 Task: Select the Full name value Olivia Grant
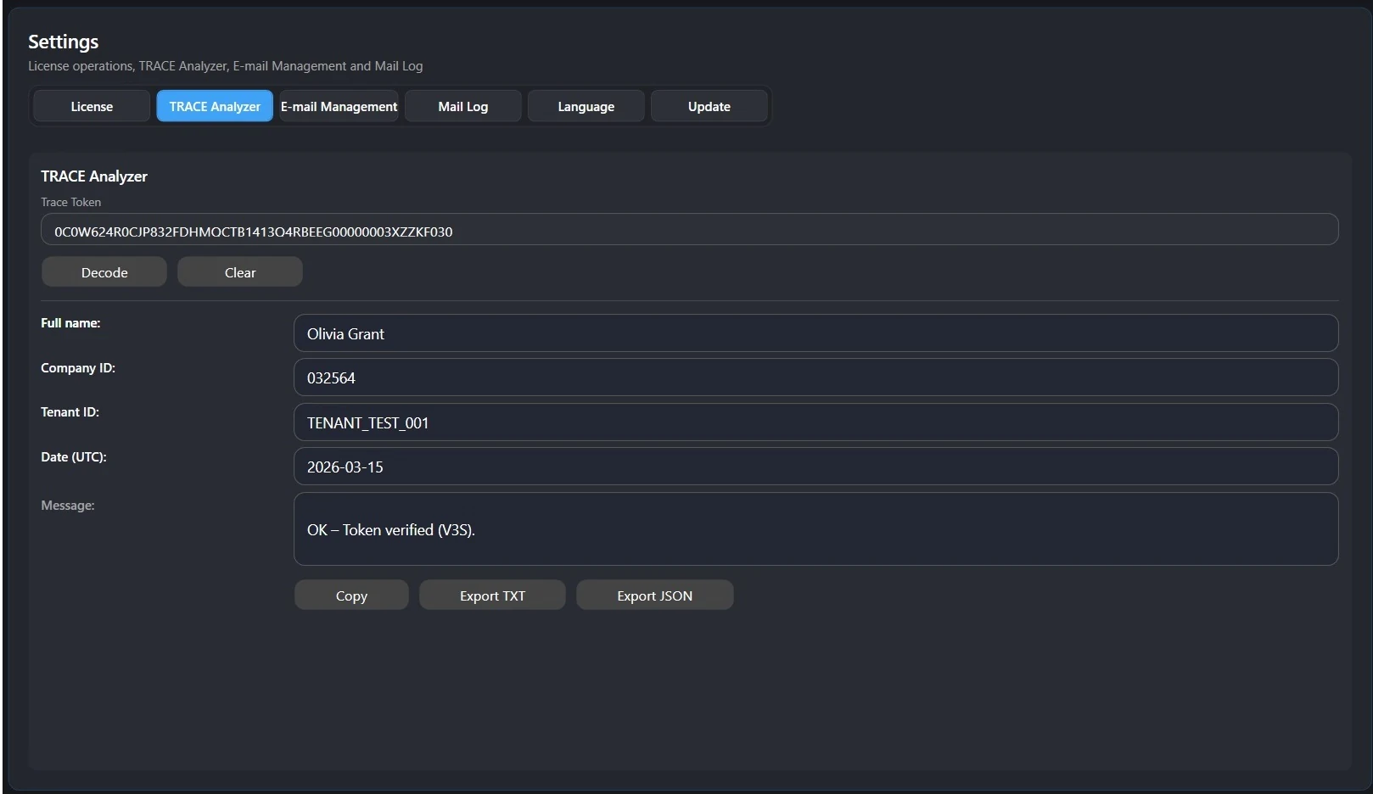815,333
